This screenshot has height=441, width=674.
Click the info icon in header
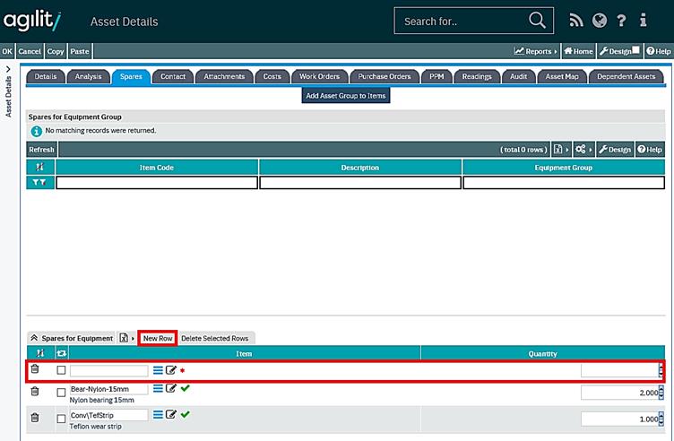(643, 21)
